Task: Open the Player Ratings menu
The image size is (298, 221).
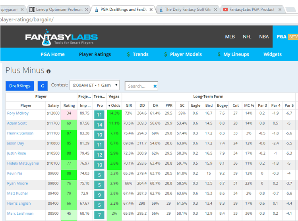Action: 95,54
